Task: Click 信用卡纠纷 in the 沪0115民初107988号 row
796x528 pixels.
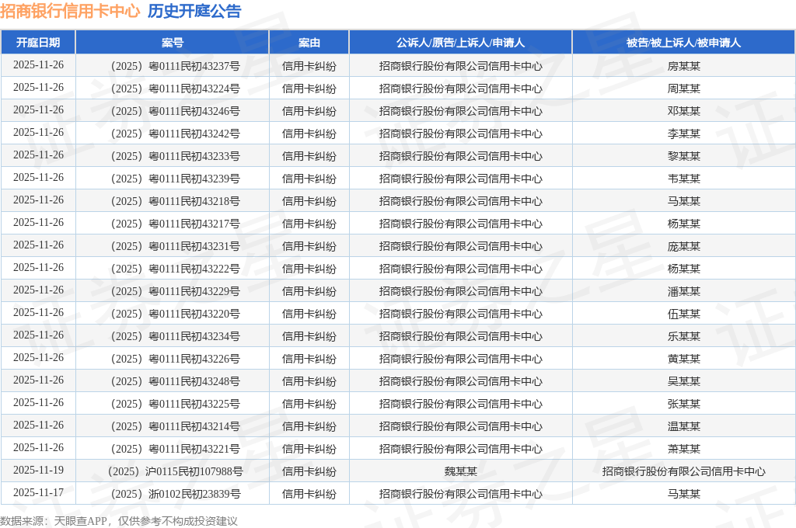Action: tap(309, 471)
